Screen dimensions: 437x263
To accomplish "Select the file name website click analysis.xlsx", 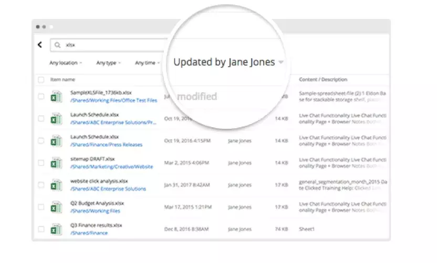I will coord(99,181).
